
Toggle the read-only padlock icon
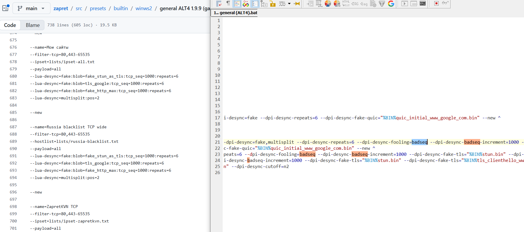pyautogui.click(x=273, y=3)
